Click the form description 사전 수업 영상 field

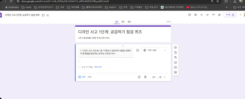point(94,38)
